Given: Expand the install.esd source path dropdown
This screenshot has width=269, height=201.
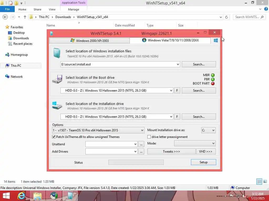Looking at the screenshot, I should [x=178, y=64].
